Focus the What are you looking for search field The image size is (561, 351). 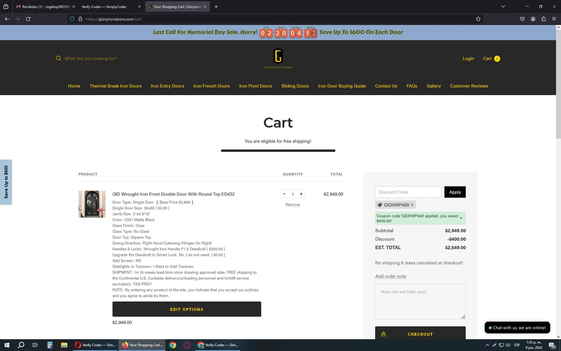pos(91,58)
